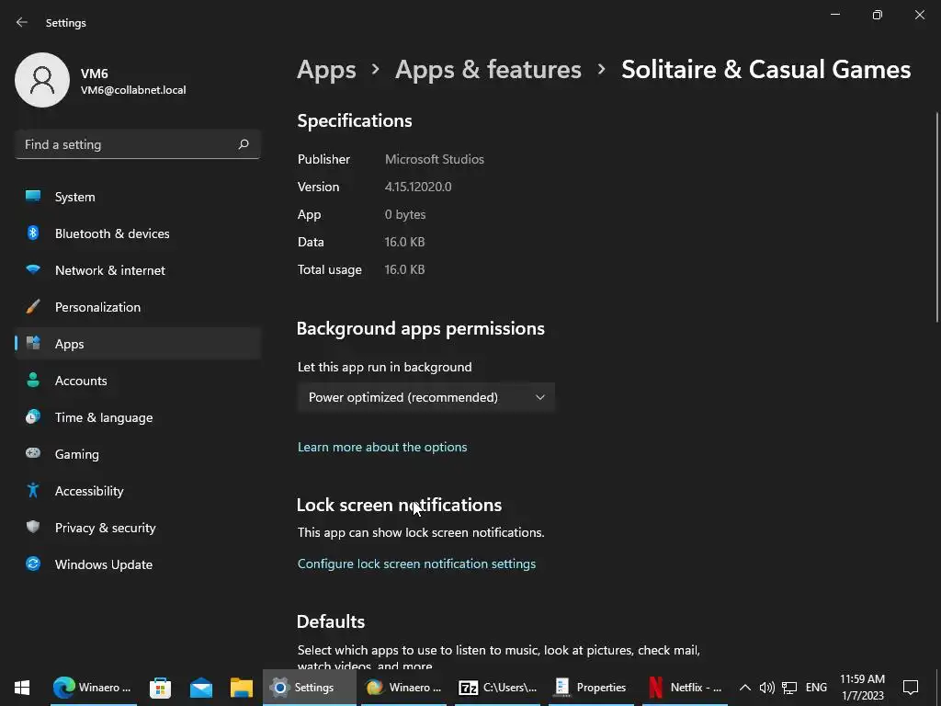Select Time & language in sidebar

click(104, 417)
